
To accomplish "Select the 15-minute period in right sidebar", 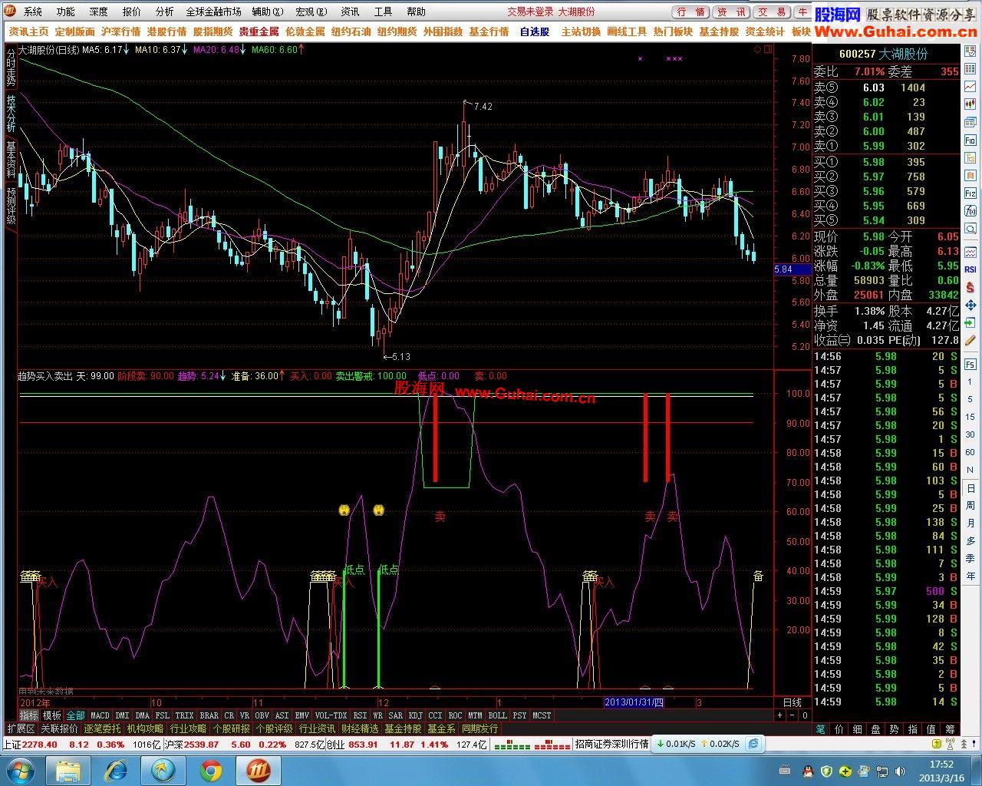I will point(970,418).
